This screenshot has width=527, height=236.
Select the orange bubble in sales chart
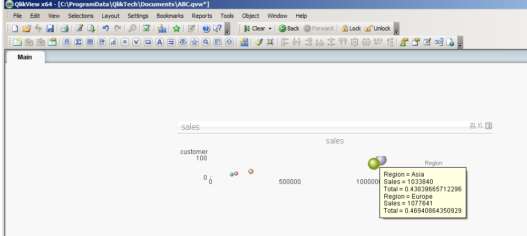(x=251, y=171)
